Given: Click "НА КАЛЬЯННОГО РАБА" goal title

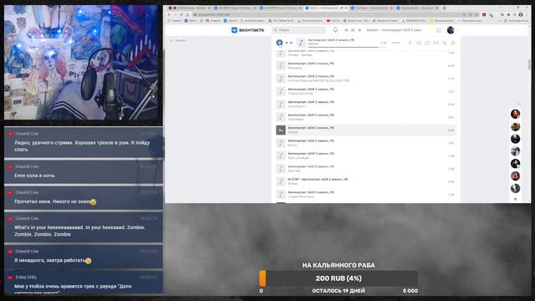Looking at the screenshot, I should click(339, 265).
